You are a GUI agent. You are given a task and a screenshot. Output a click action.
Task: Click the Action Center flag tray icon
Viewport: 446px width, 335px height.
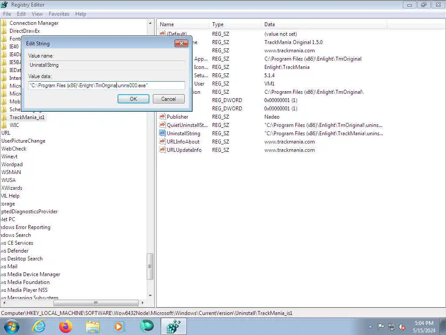click(381, 327)
